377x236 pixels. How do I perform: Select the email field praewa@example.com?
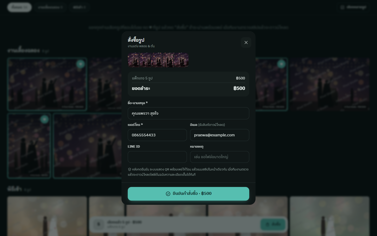[x=220, y=135]
